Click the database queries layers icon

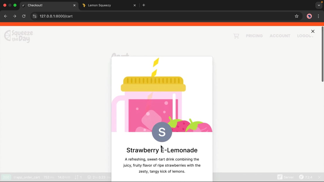tap(89, 177)
